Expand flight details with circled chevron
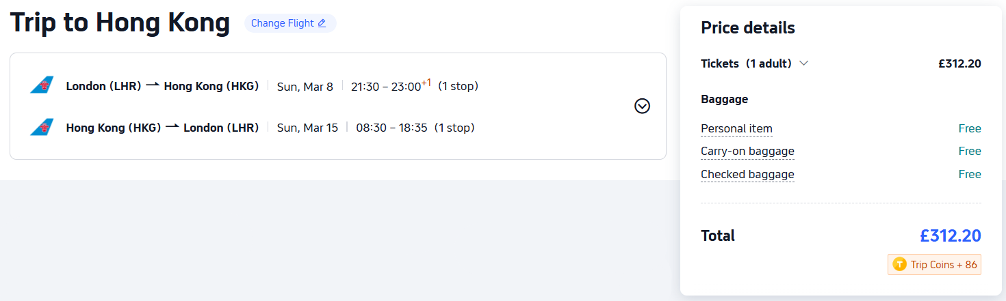1006x301 pixels. 642,106
